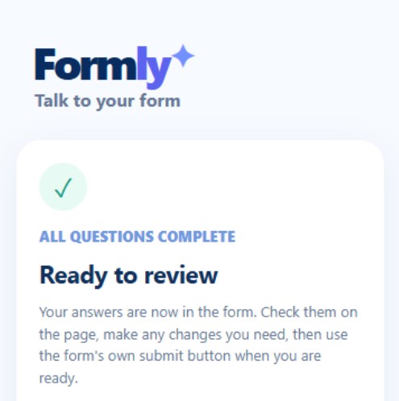Click the "Check them on" text
Screen dimensions: 399x401
click(310, 312)
